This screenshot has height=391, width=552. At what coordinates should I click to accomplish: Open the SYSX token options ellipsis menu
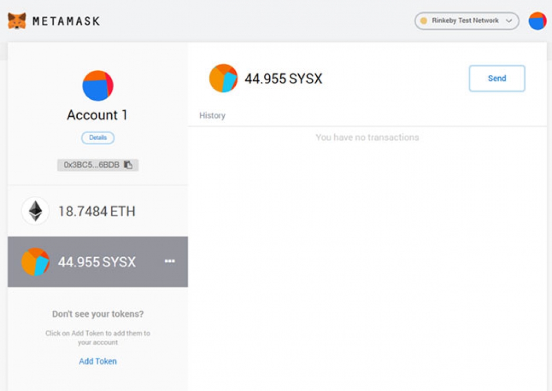[x=170, y=261]
